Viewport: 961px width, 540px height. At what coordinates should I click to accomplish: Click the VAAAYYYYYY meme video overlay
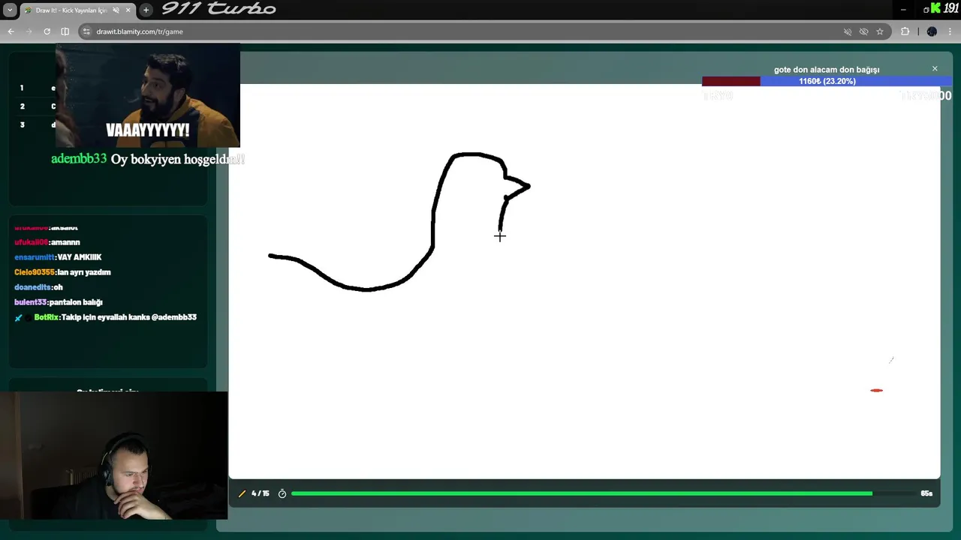pyautogui.click(x=148, y=95)
